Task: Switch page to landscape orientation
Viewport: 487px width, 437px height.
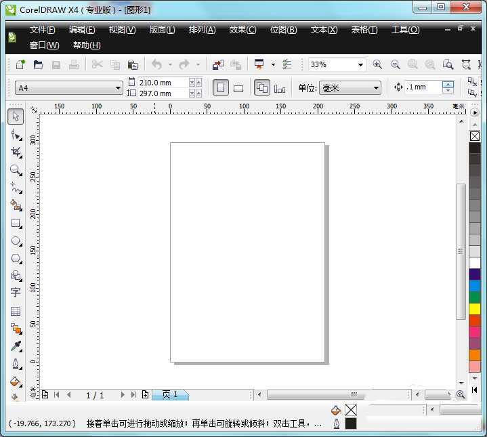Action: point(238,87)
